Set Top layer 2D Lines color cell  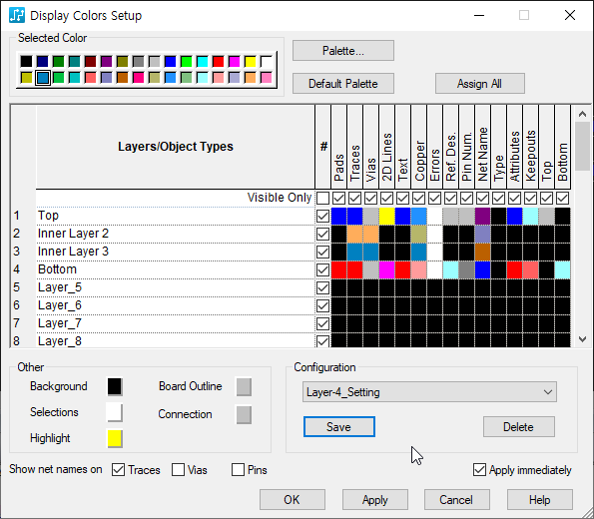click(x=386, y=216)
